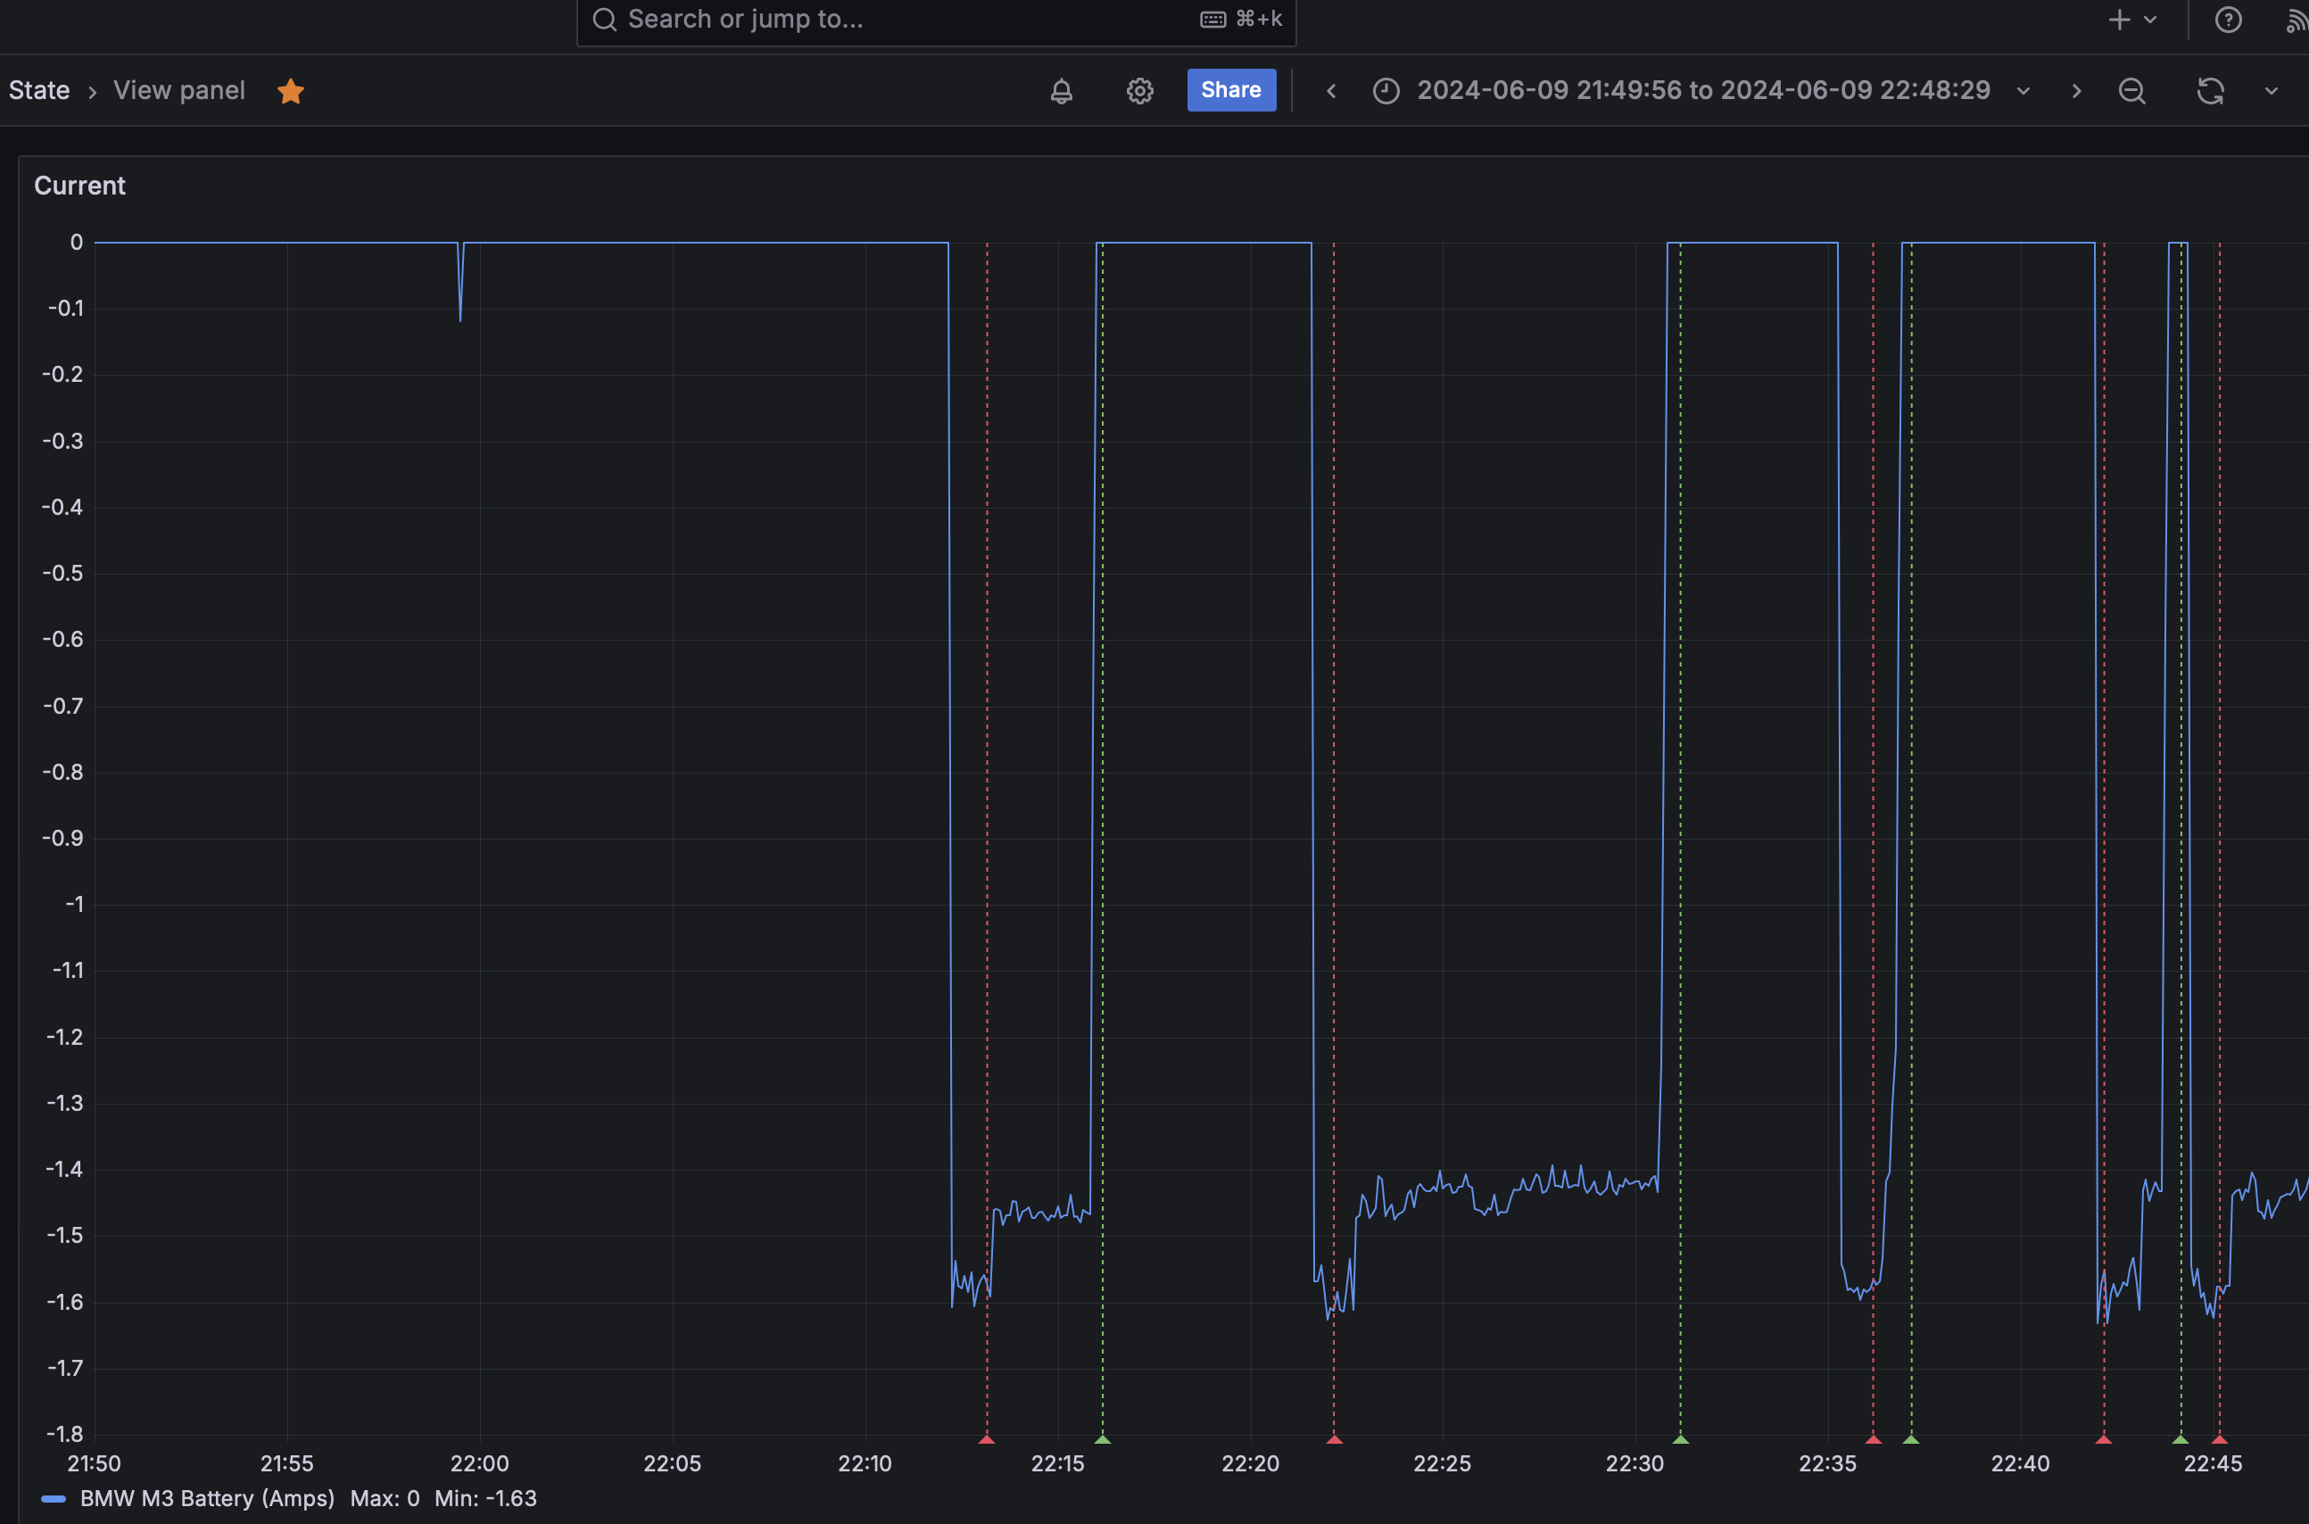Shift the time range backward
Viewport: 2309px width, 1524px height.
[1330, 90]
